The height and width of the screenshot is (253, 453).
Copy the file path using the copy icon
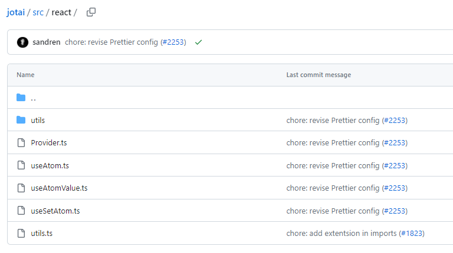click(91, 12)
